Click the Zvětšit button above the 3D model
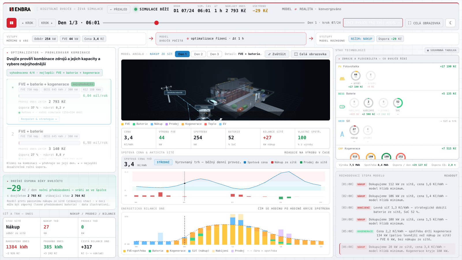Viewport: 462px width, 260px height. point(277,54)
